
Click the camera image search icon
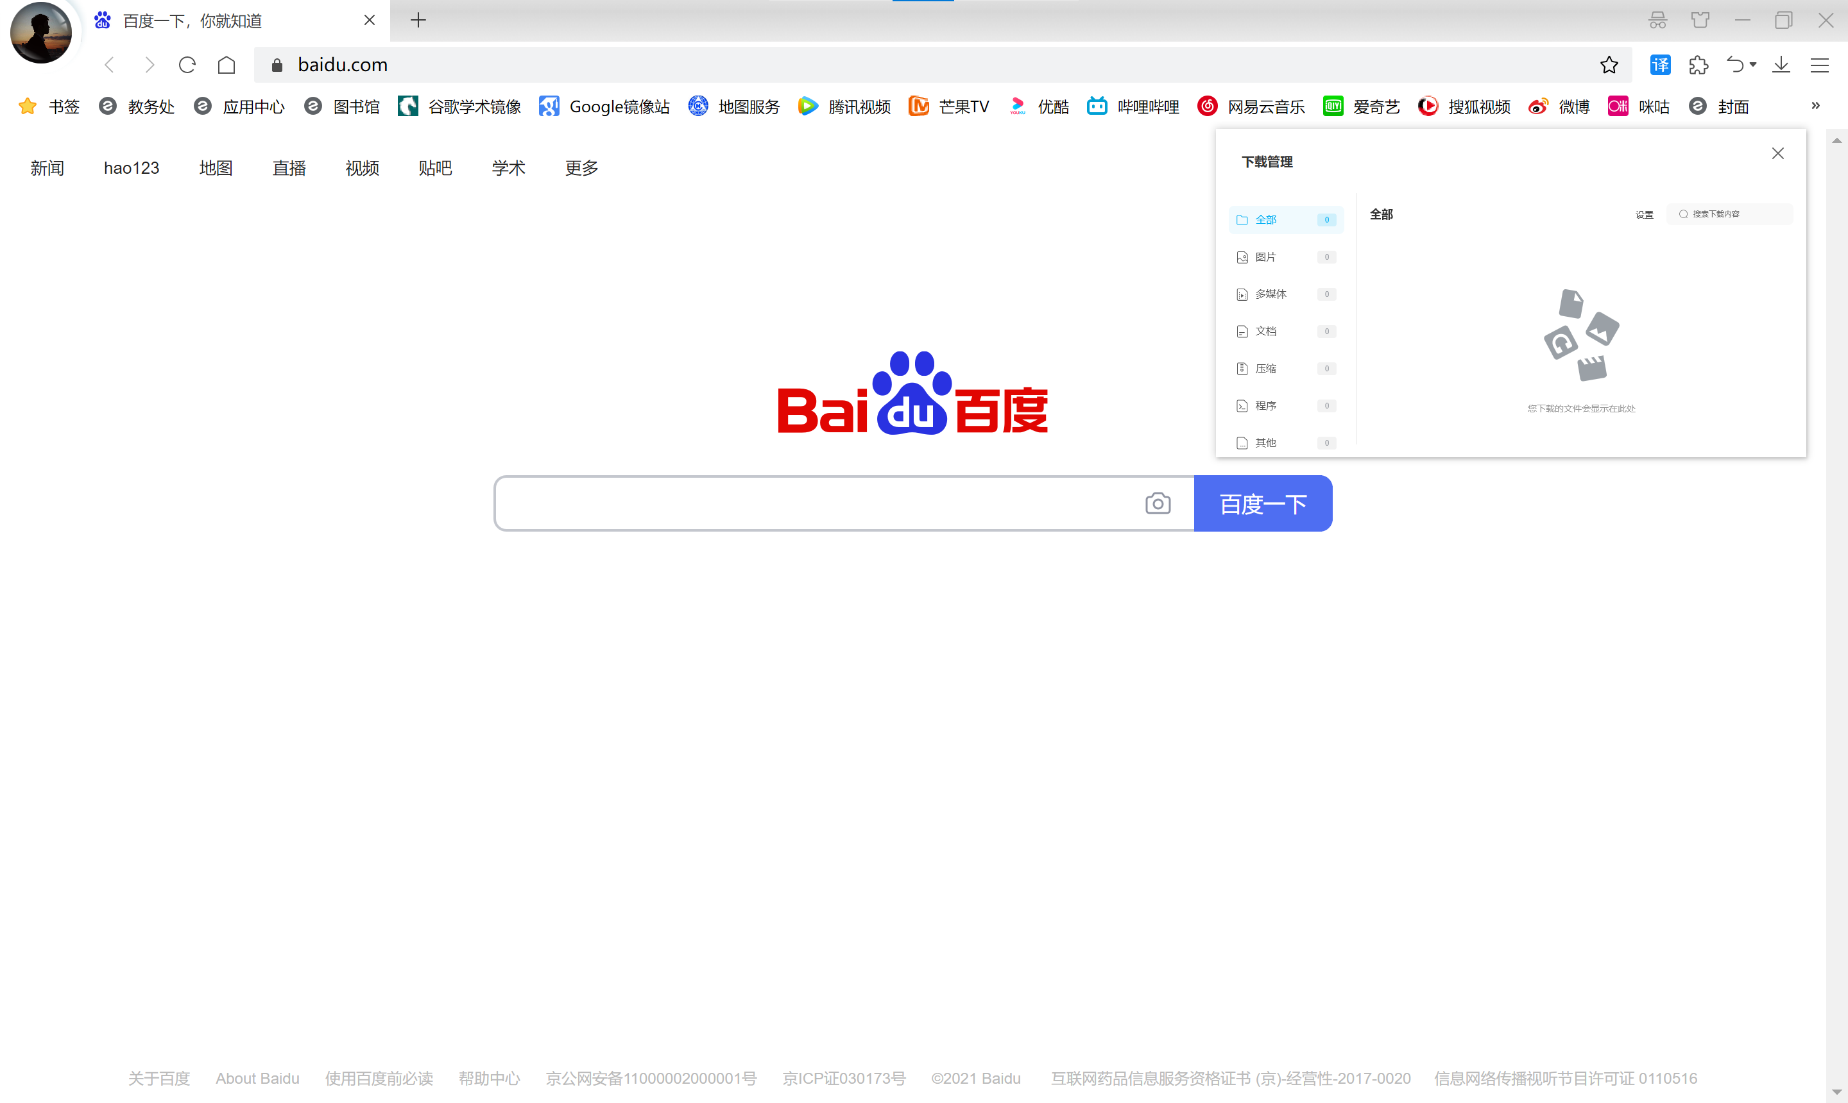click(1157, 503)
